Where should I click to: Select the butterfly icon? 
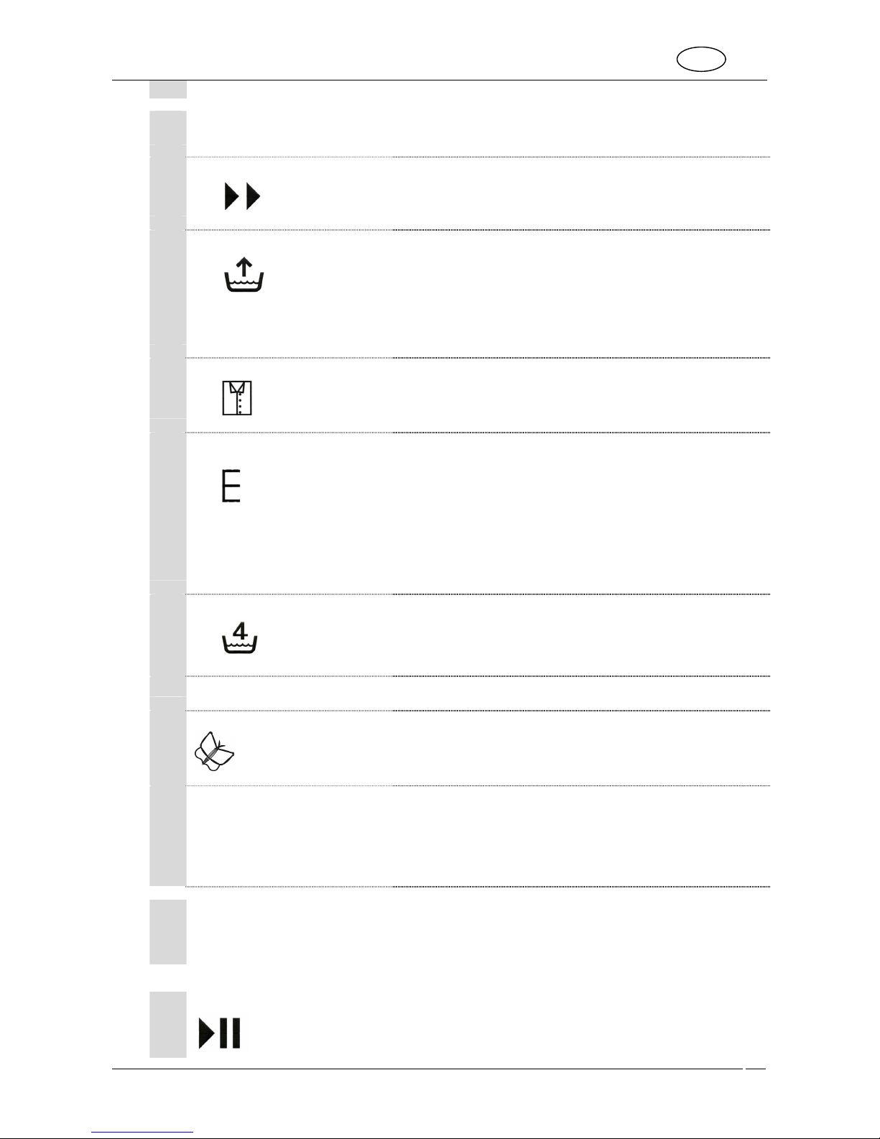pos(215,751)
